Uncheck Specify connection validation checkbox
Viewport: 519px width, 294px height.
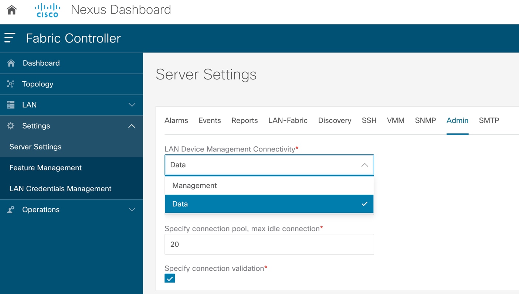170,278
